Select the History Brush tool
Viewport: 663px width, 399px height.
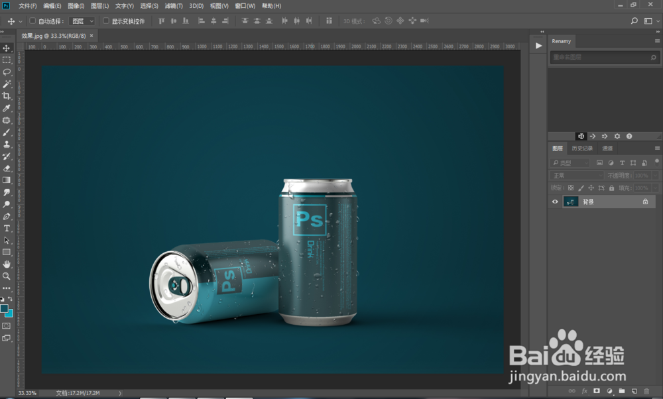(7, 156)
